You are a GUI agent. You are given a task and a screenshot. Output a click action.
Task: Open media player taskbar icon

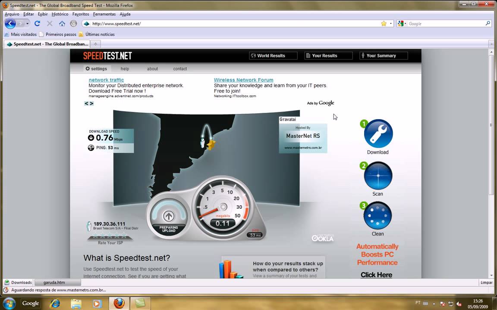pyautogui.click(x=97, y=303)
